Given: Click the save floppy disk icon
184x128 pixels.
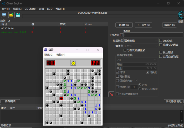Looking at the screenshot, I should tap(18, 15).
